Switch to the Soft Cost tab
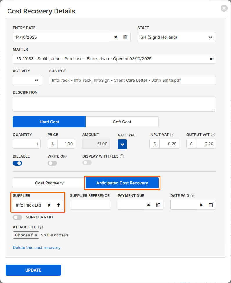Viewport: 231px width, 283px height. (122, 122)
